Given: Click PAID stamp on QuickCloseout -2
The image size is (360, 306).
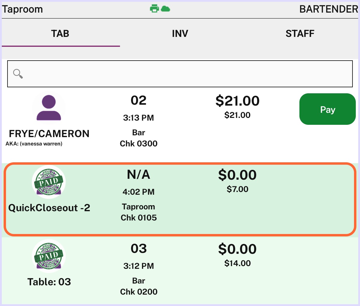Looking at the screenshot, I should (x=49, y=182).
